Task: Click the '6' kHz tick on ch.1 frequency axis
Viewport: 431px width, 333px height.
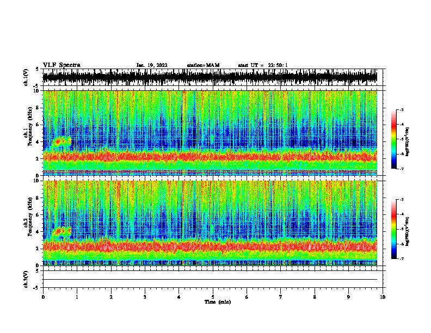Action: [38, 125]
